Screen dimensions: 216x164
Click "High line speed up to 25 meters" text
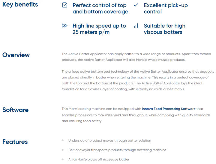[99, 29]
